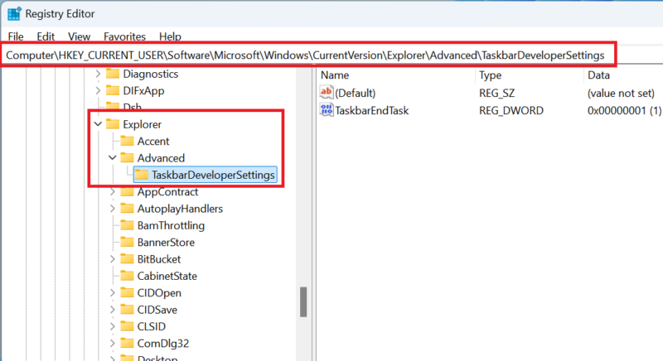663x361 pixels.
Task: Select the TaskbarDeveloperSettings folder icon
Action: [142, 175]
